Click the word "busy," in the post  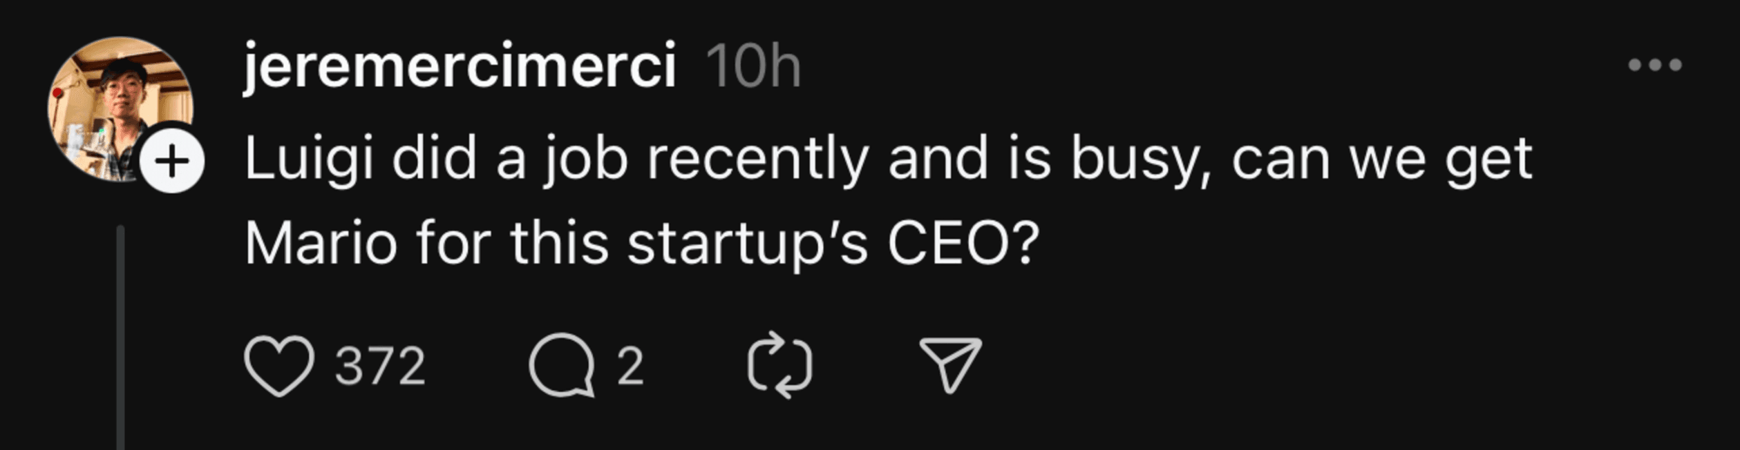tap(1142, 160)
